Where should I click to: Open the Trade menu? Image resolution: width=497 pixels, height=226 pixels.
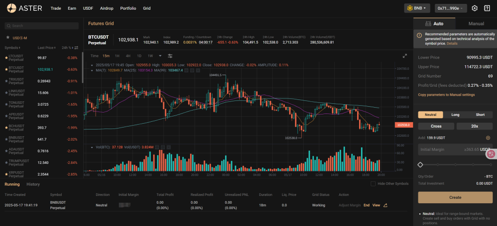56,8
